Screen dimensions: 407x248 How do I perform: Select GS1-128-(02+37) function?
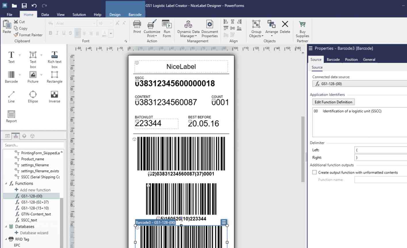[x=32, y=202]
